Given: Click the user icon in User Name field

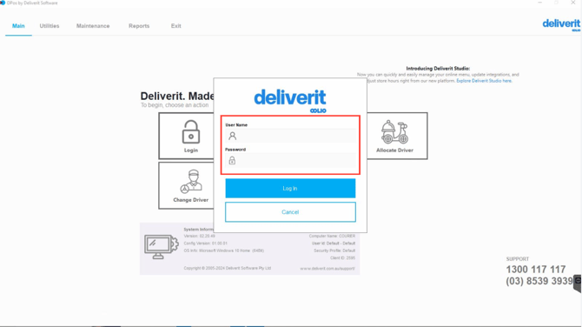Looking at the screenshot, I should point(232,136).
